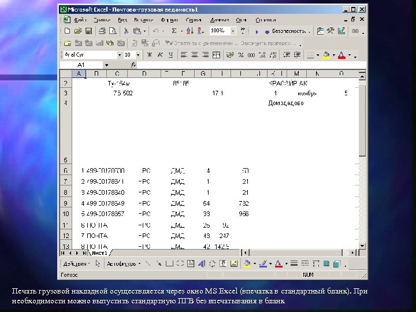
Task: Open the formatting toolbar Fill Color dropdown arrow
Action: coord(334,55)
